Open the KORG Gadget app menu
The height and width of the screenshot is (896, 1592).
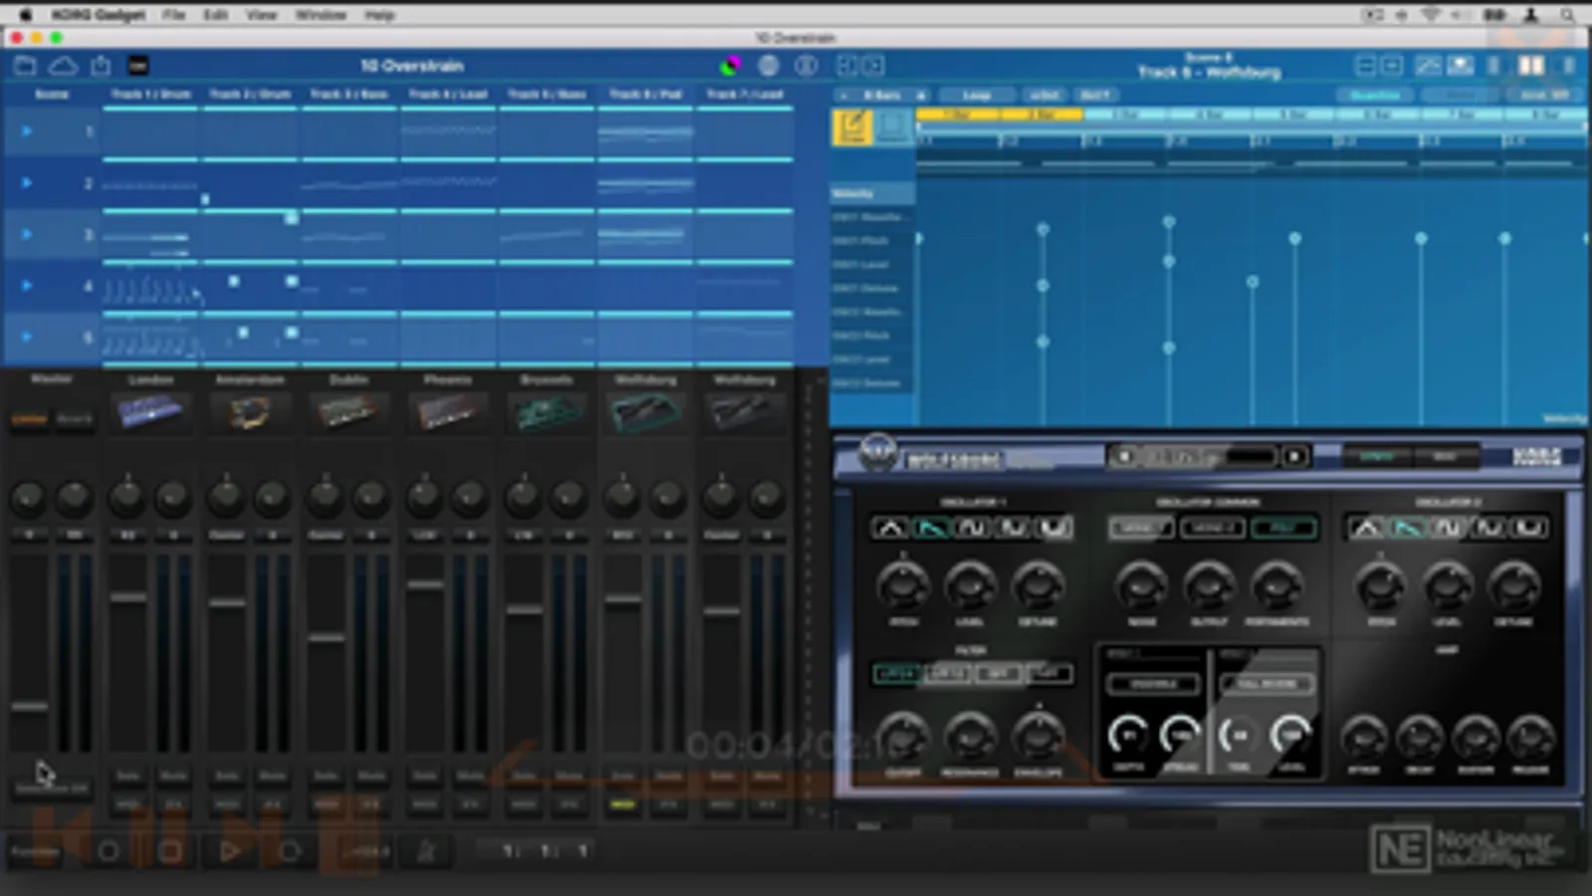tap(98, 15)
